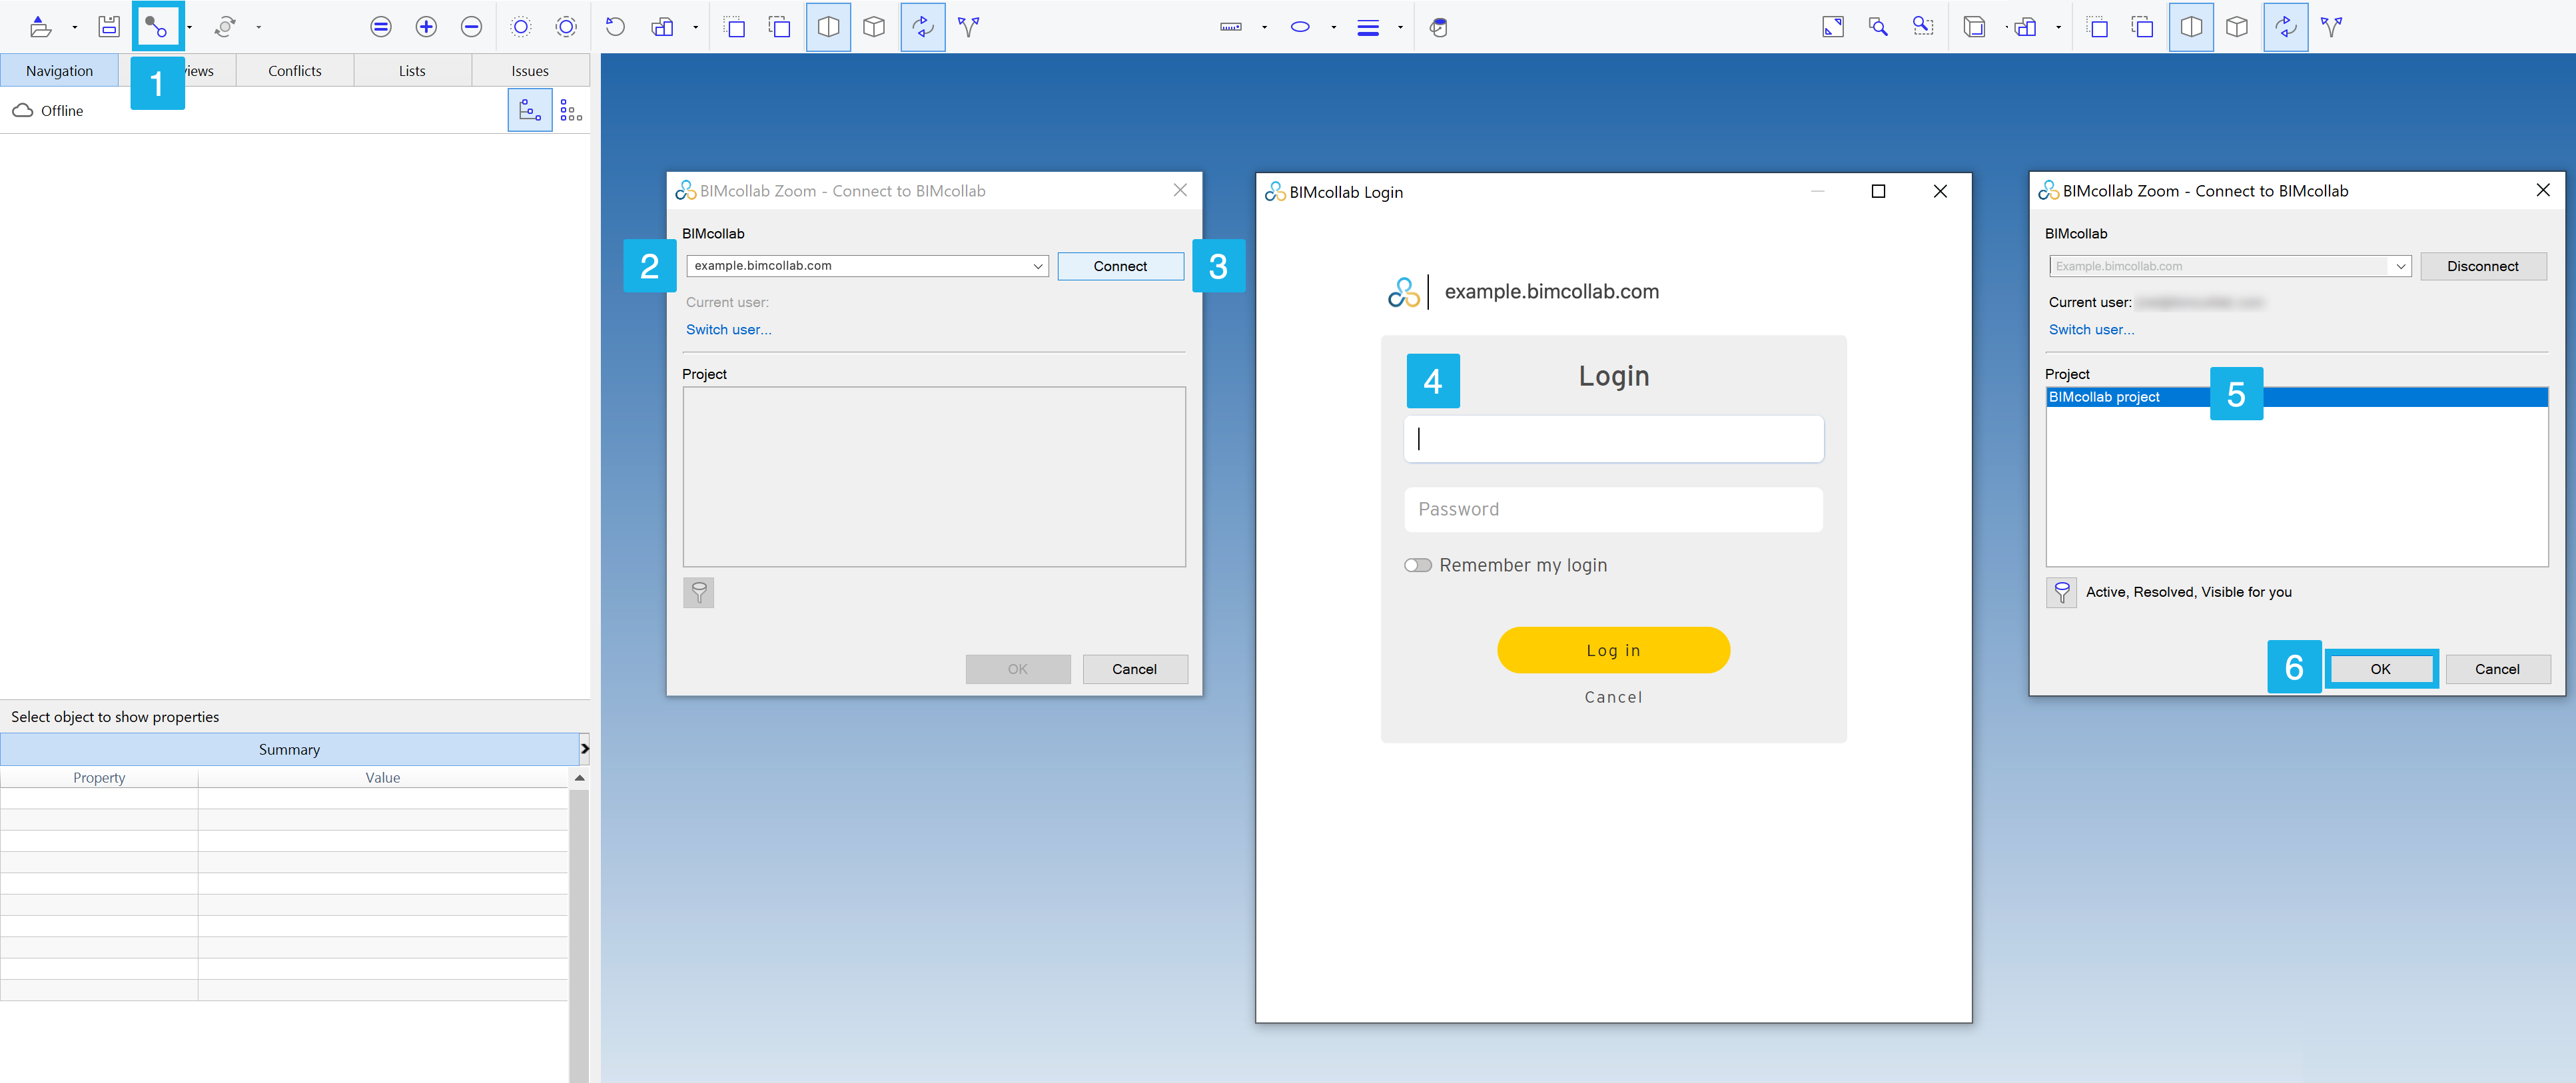
Task: Open the example.bimcollab.com server dropdown beside Connect
Action: click(1038, 266)
